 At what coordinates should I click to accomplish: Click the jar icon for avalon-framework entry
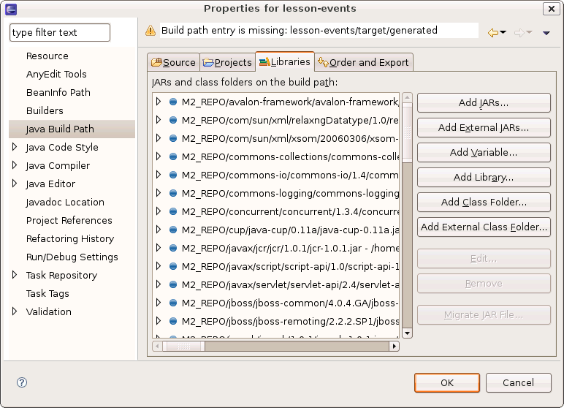click(173, 102)
